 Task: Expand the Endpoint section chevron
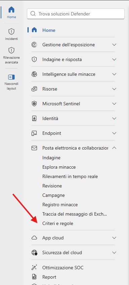[x=114, y=133]
